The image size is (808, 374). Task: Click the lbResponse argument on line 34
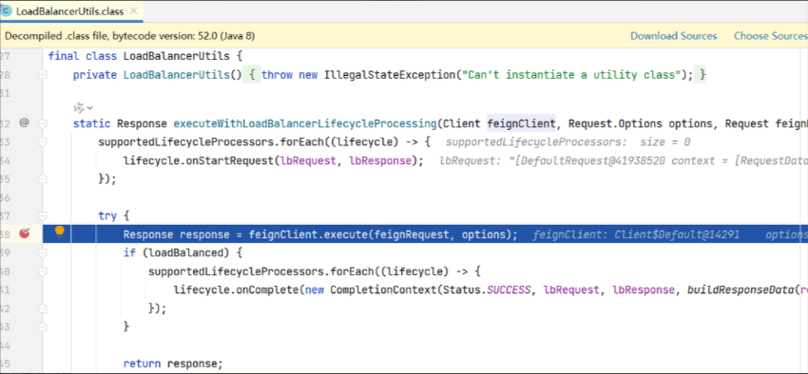point(381,160)
